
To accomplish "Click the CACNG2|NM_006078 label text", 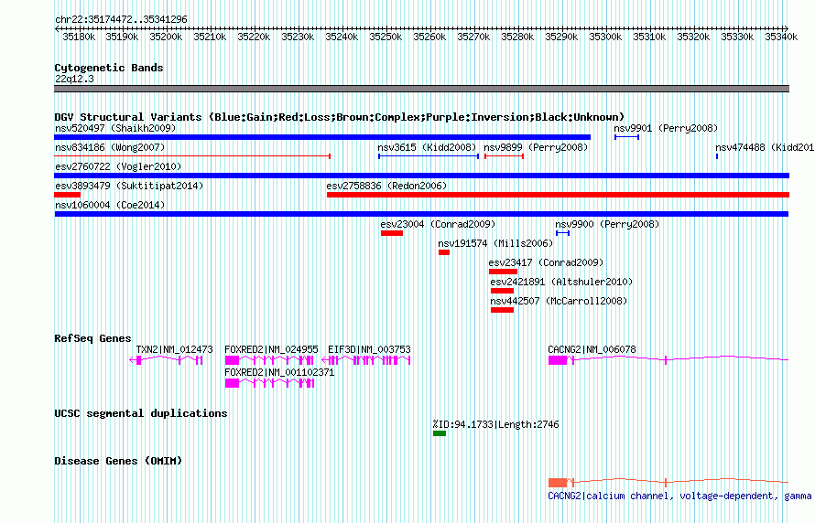I will pyautogui.click(x=592, y=349).
